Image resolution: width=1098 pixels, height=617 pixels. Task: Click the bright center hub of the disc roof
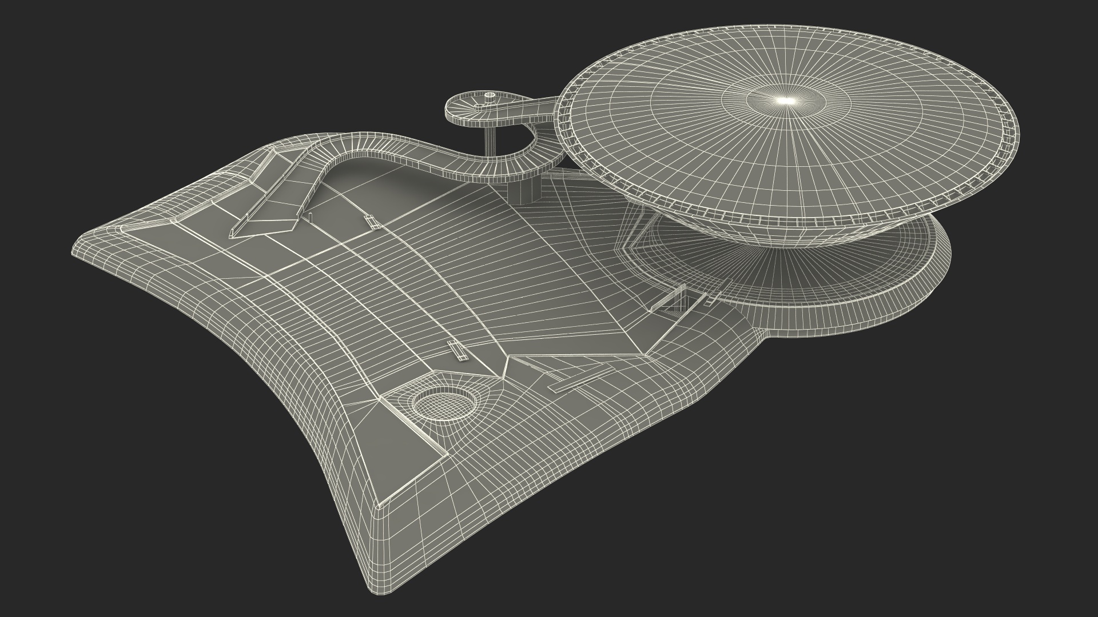pos(787,101)
